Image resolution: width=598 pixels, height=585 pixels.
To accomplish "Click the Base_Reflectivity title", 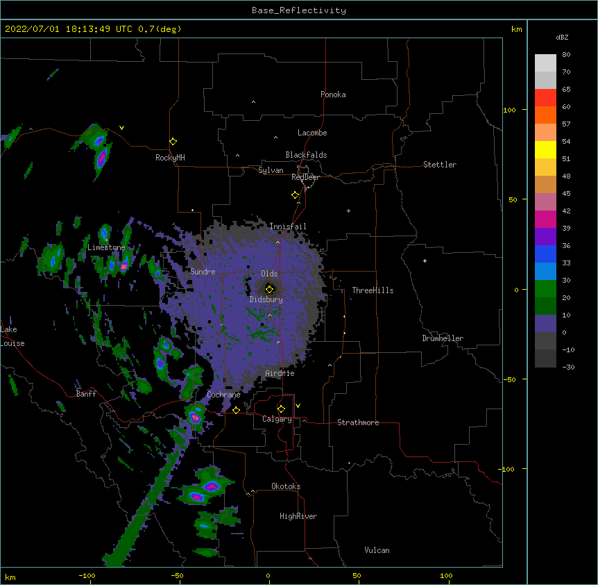I will click(299, 10).
